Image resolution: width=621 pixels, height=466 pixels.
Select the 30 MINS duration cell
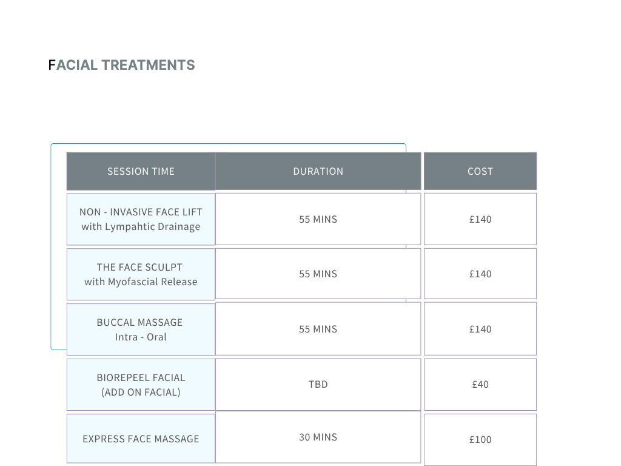tap(318, 437)
